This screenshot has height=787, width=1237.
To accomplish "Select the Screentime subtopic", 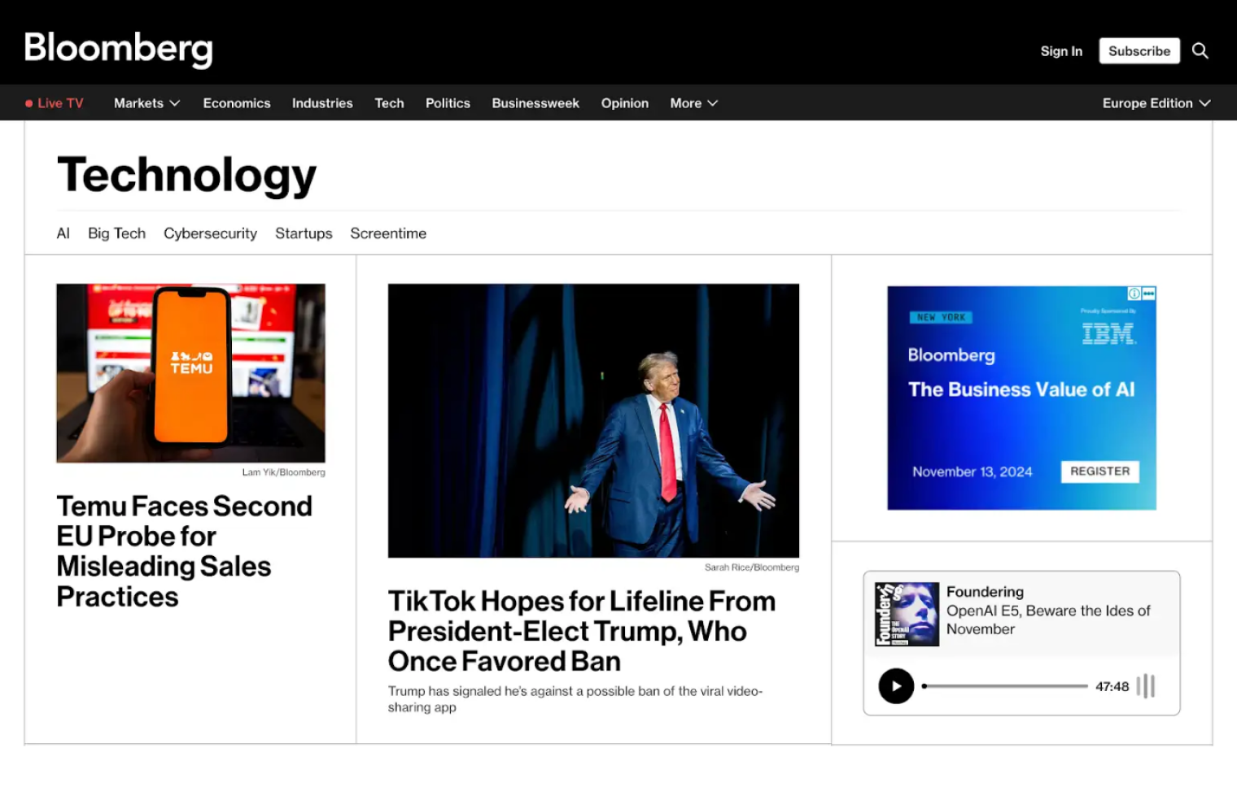I will (x=388, y=233).
